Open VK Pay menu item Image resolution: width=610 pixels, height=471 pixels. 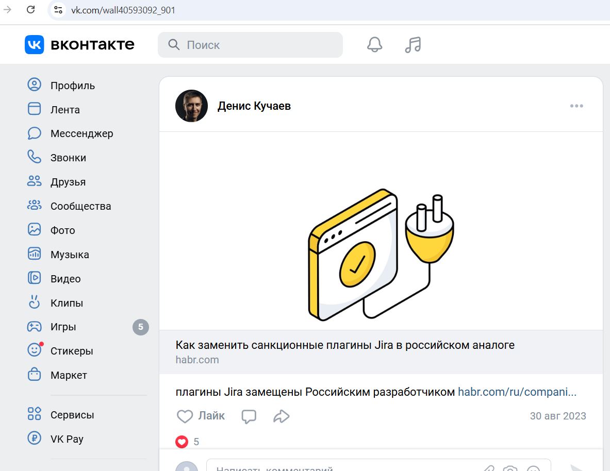[x=67, y=439]
